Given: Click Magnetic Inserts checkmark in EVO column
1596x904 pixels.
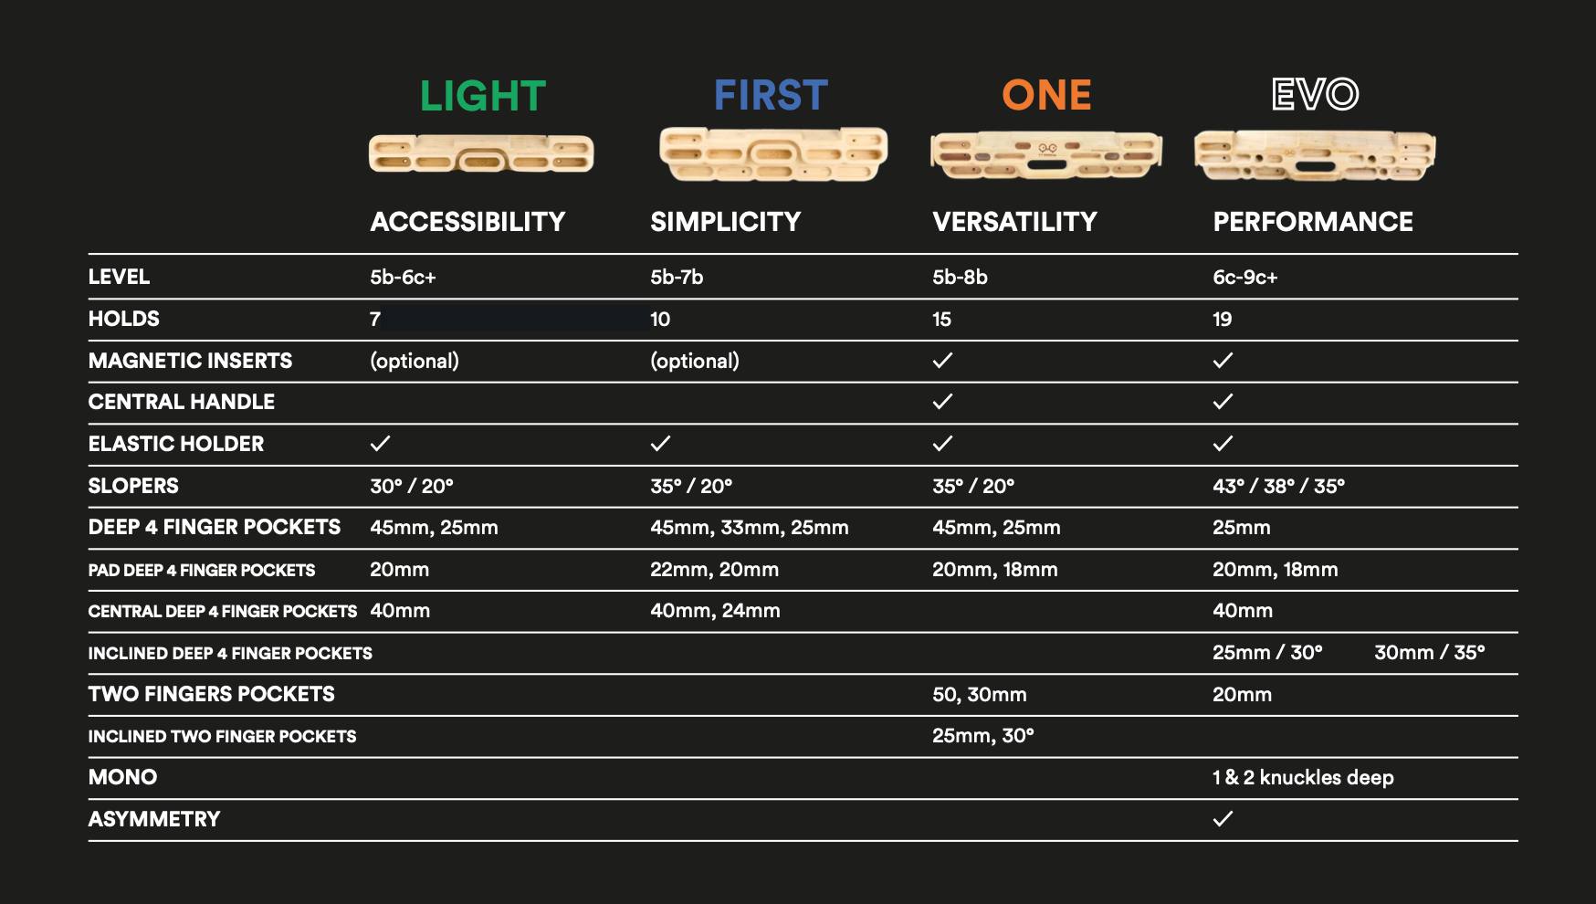Looking at the screenshot, I should coord(1223,360).
